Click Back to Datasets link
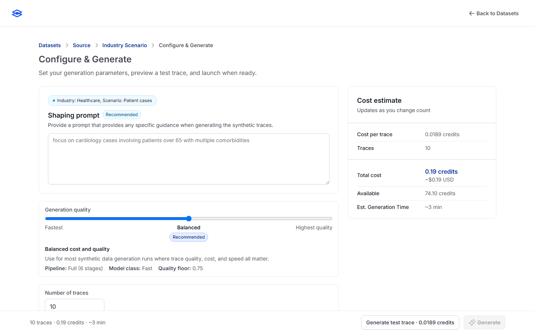The height and width of the screenshot is (334, 535). click(x=493, y=13)
